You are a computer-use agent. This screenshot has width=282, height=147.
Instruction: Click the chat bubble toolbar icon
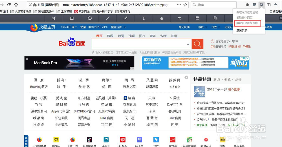pos(254,5)
